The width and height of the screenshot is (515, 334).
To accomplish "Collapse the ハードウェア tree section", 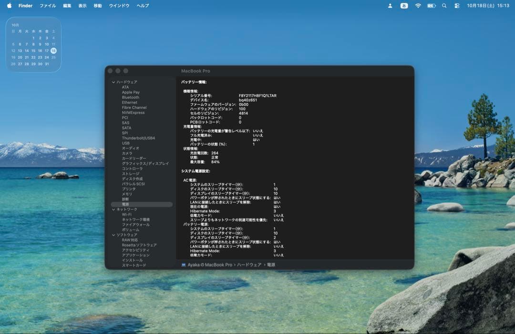I will (113, 82).
